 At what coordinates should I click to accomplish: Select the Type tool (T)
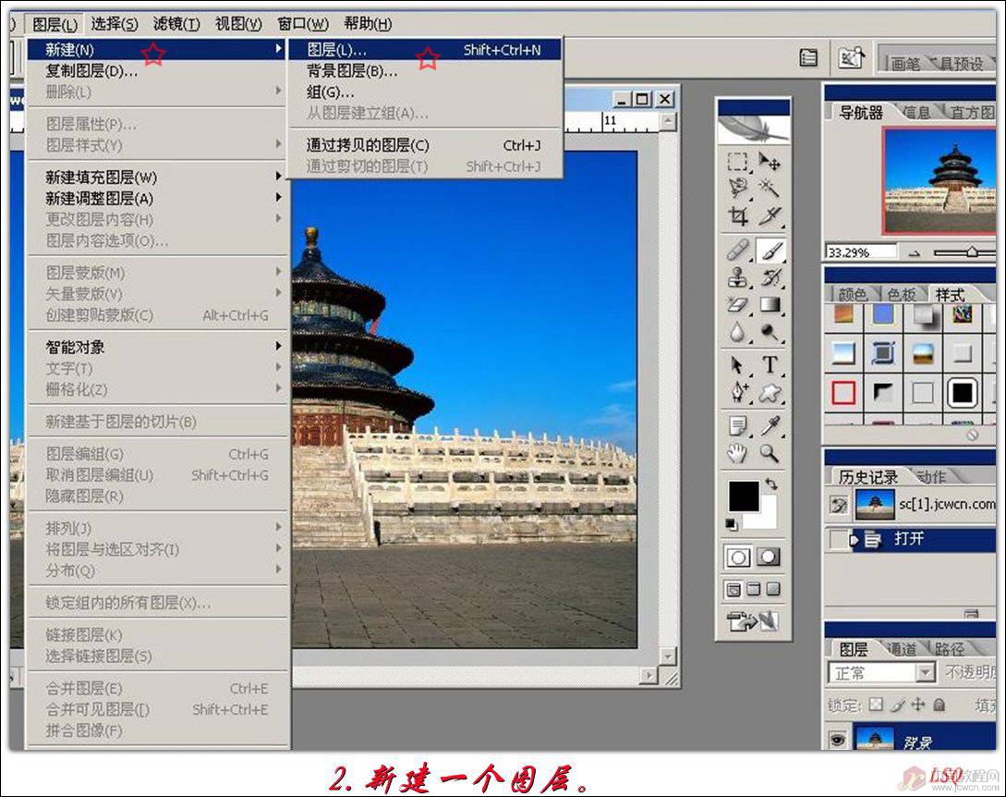point(770,365)
